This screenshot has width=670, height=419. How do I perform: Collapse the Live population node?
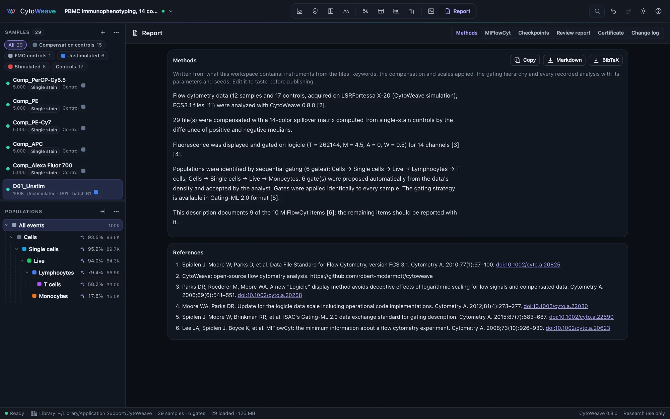tap(22, 261)
